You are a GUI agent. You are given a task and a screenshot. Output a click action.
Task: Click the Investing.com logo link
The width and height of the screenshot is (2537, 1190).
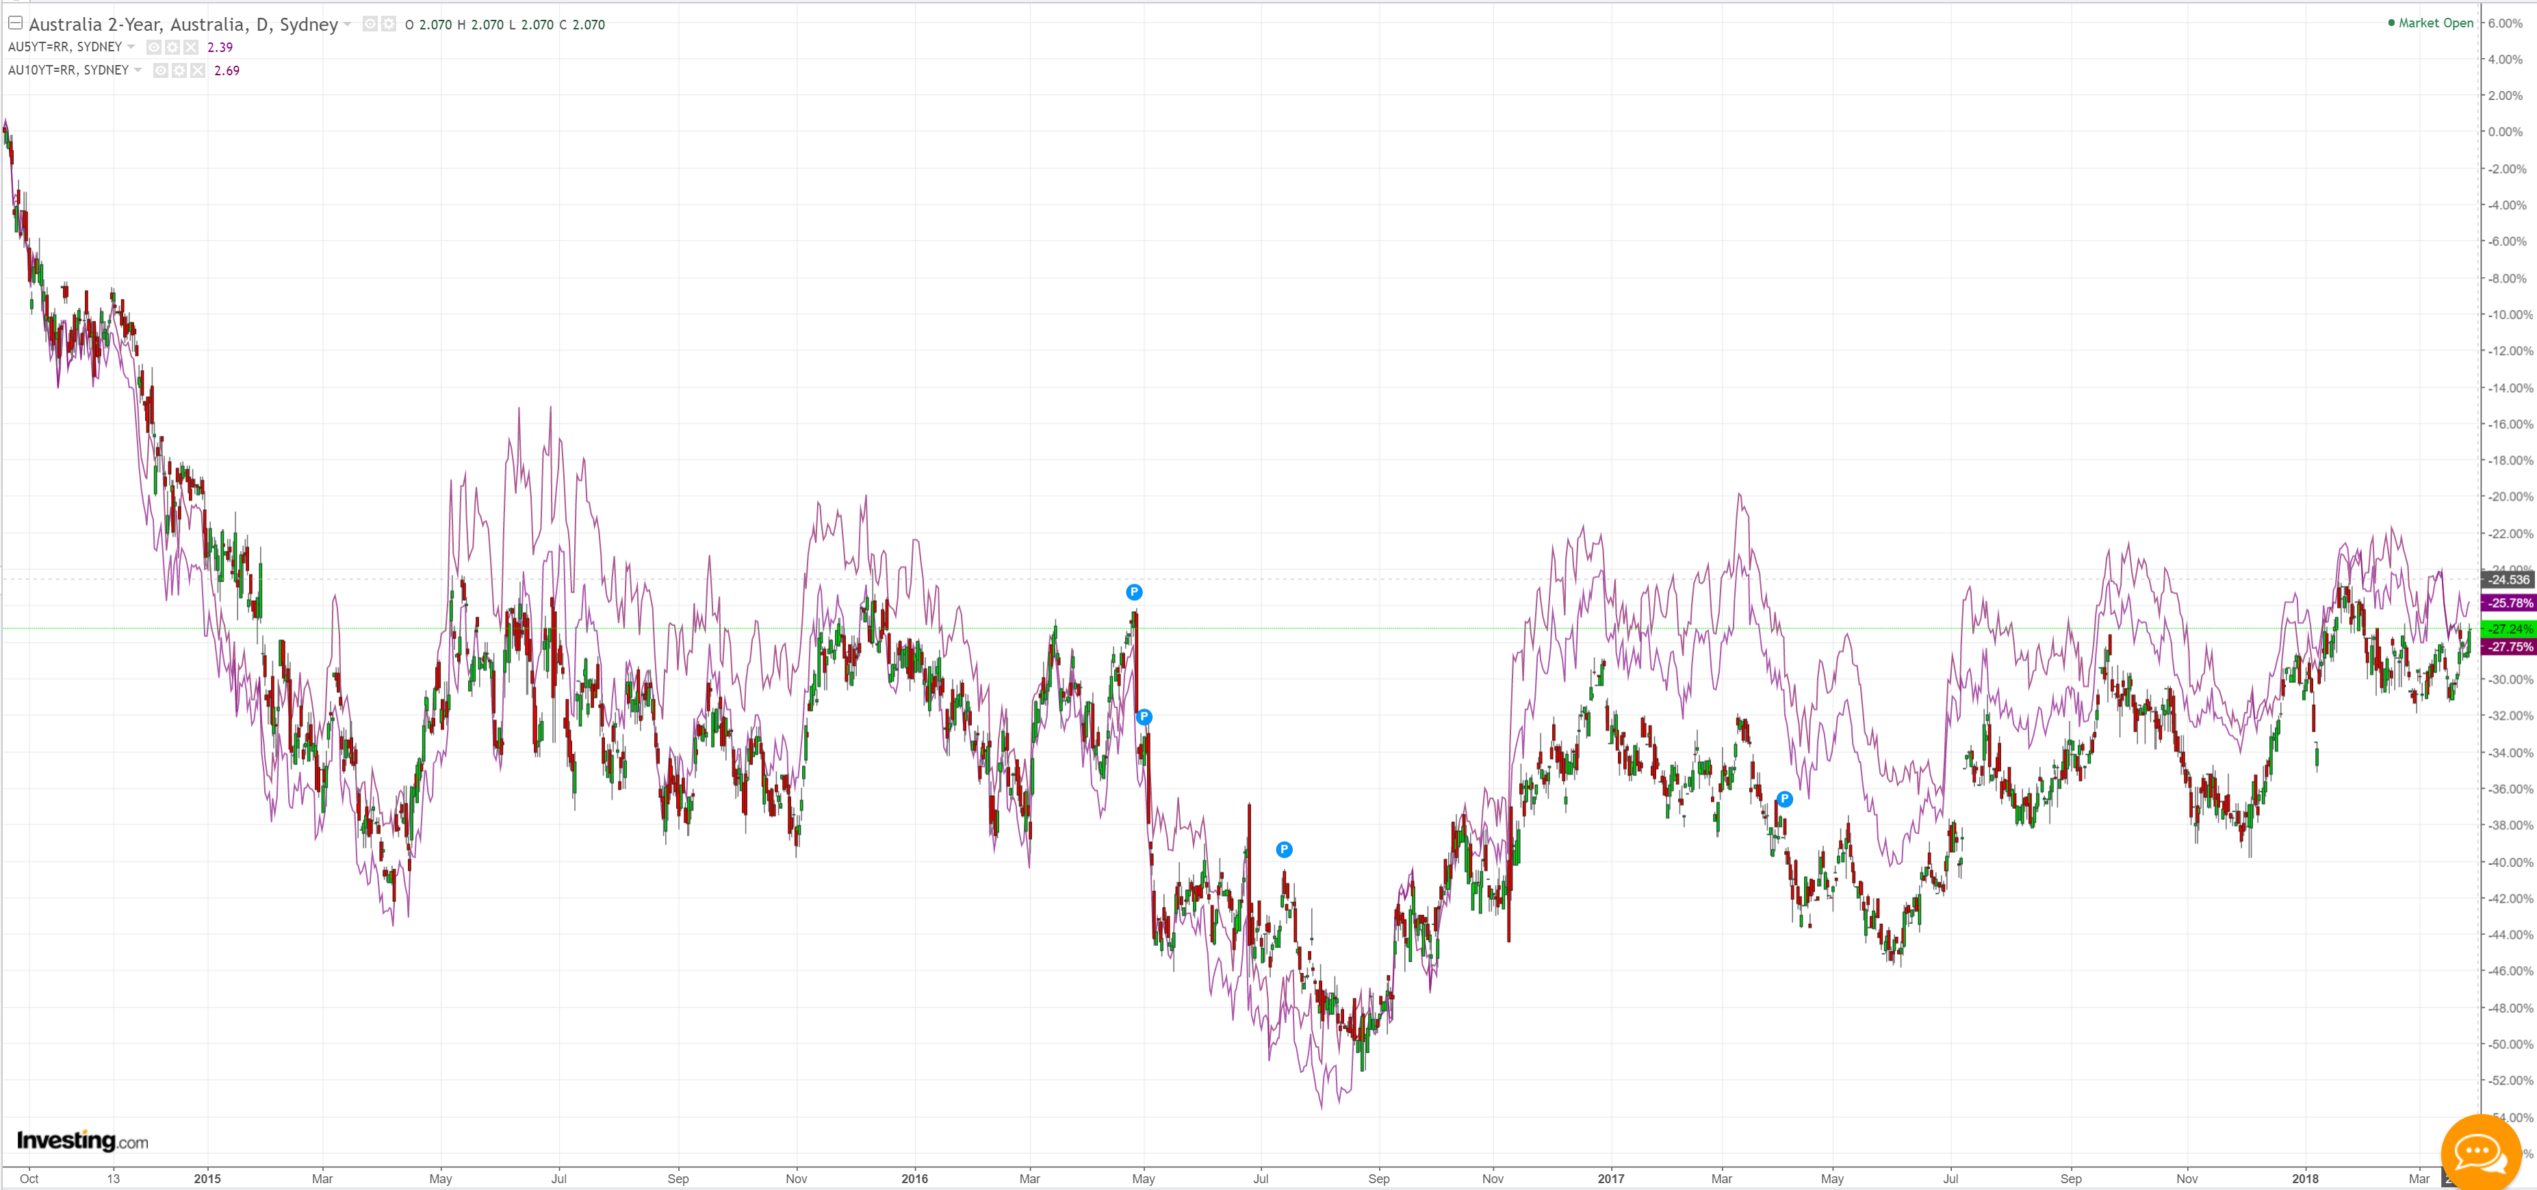(x=83, y=1141)
